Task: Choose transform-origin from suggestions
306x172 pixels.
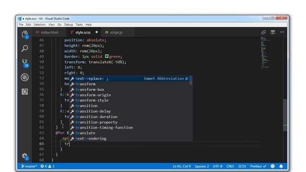Action: pos(129,95)
